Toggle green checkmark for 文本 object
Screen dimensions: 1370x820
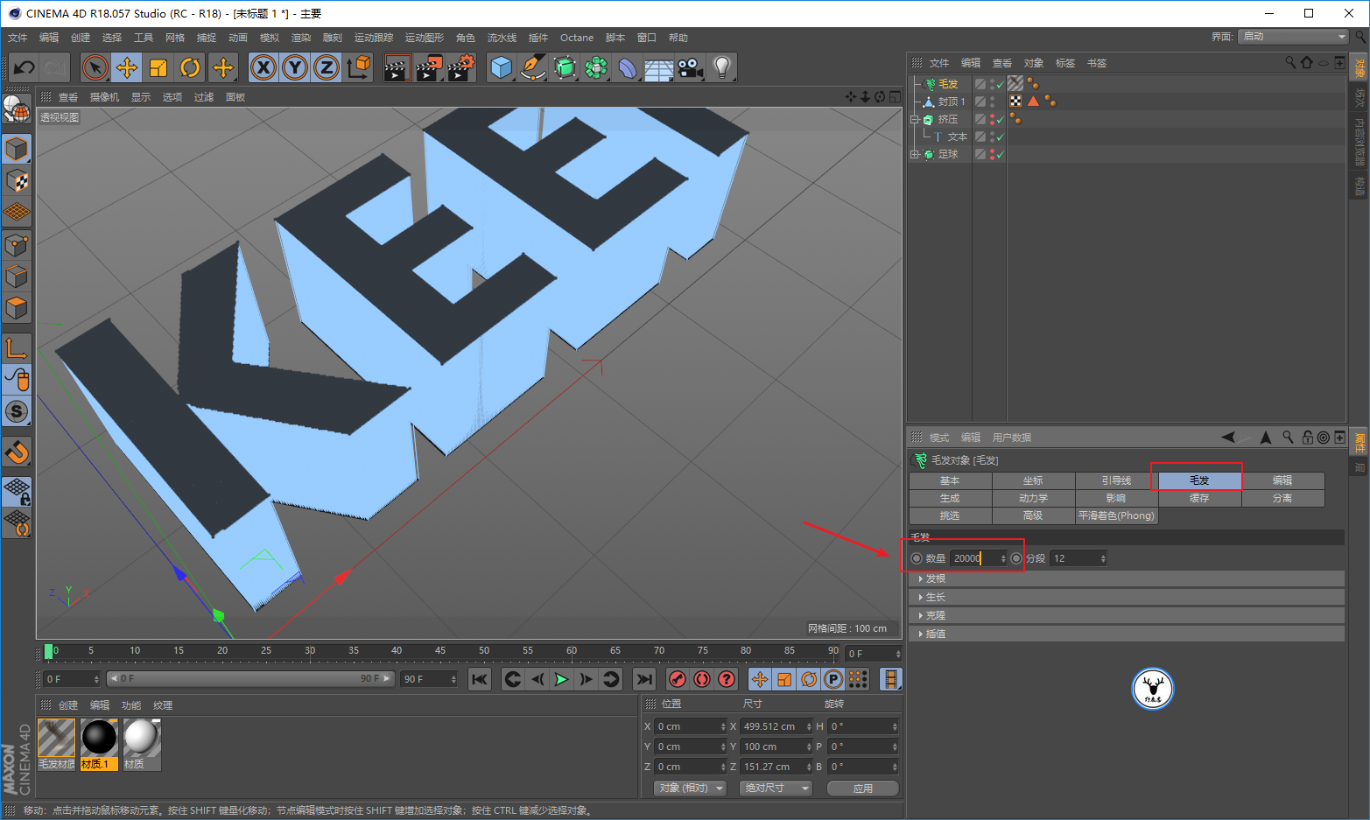[1000, 137]
